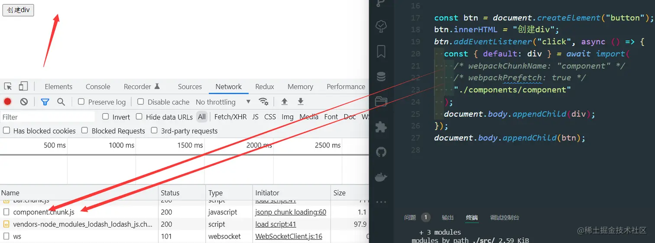
Task: Click the network Filter text field
Action: tap(48, 117)
